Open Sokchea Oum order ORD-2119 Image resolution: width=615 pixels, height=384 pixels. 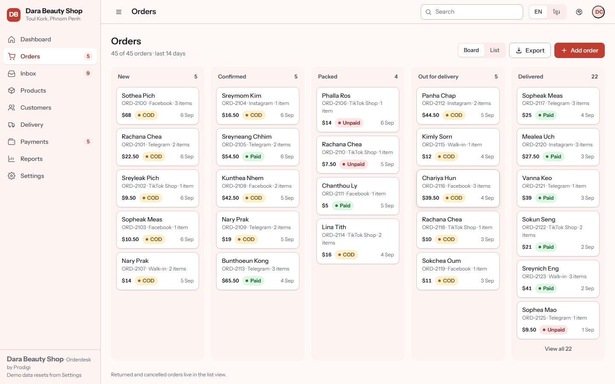coord(458,271)
